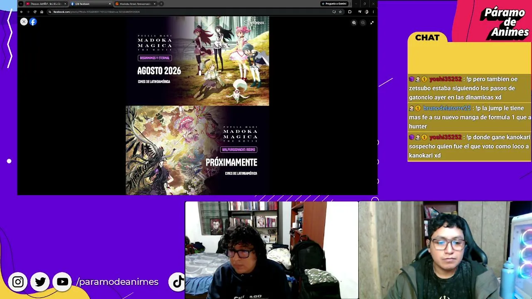This screenshot has width=532, height=299.
Task: Click the left webcam feed
Action: pos(272,250)
